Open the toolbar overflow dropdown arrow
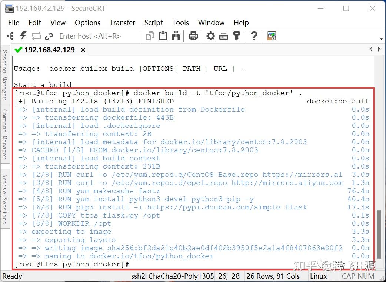Viewport: 386px width, 282px height. [382, 39]
